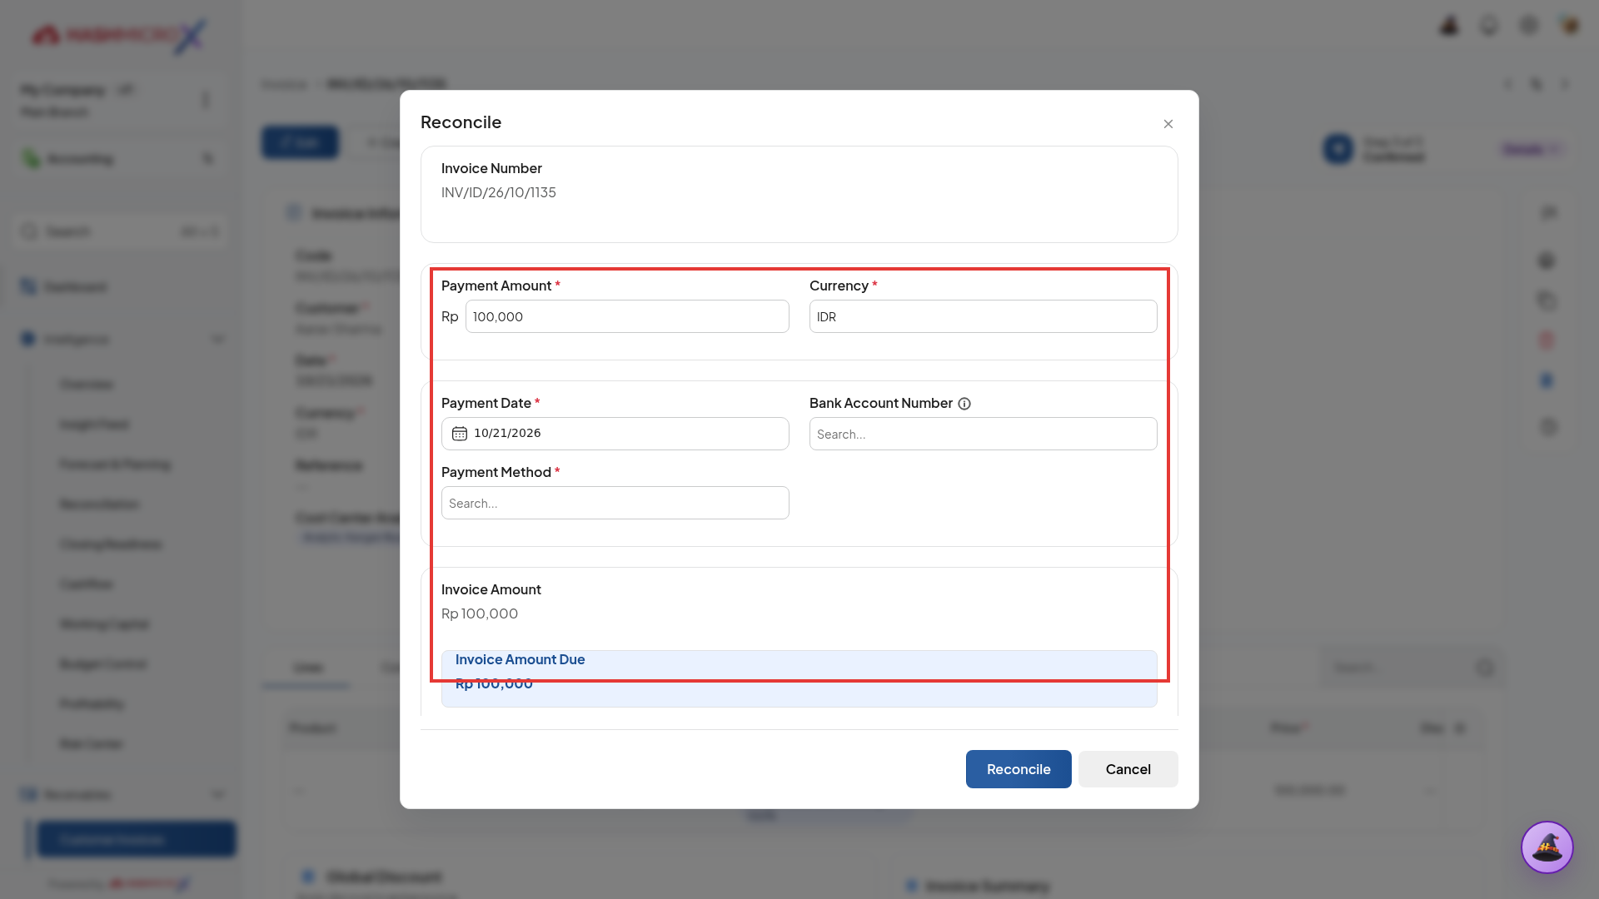Click the Payment Date field
The image size is (1599, 899).
point(615,434)
